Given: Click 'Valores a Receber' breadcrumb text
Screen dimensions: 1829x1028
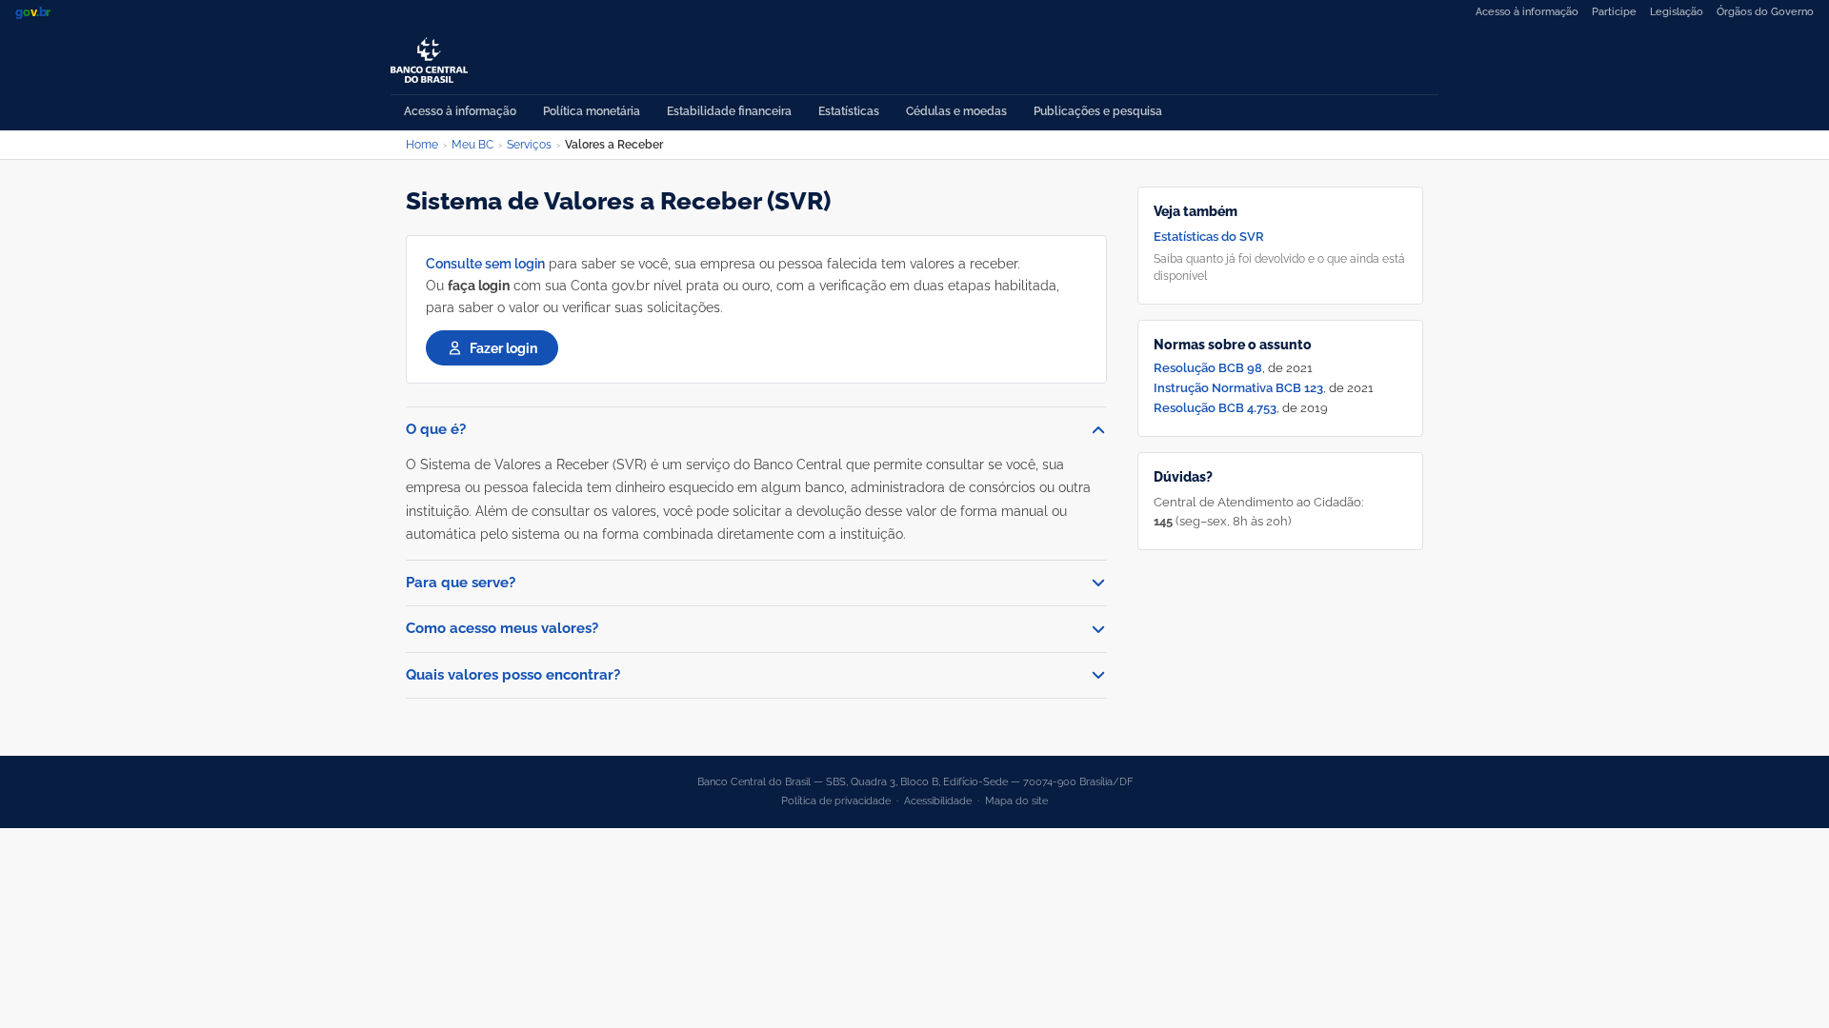Looking at the screenshot, I should tap(613, 145).
